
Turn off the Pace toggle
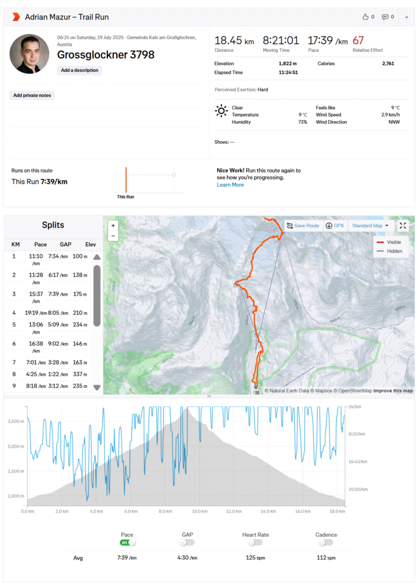pos(127,542)
